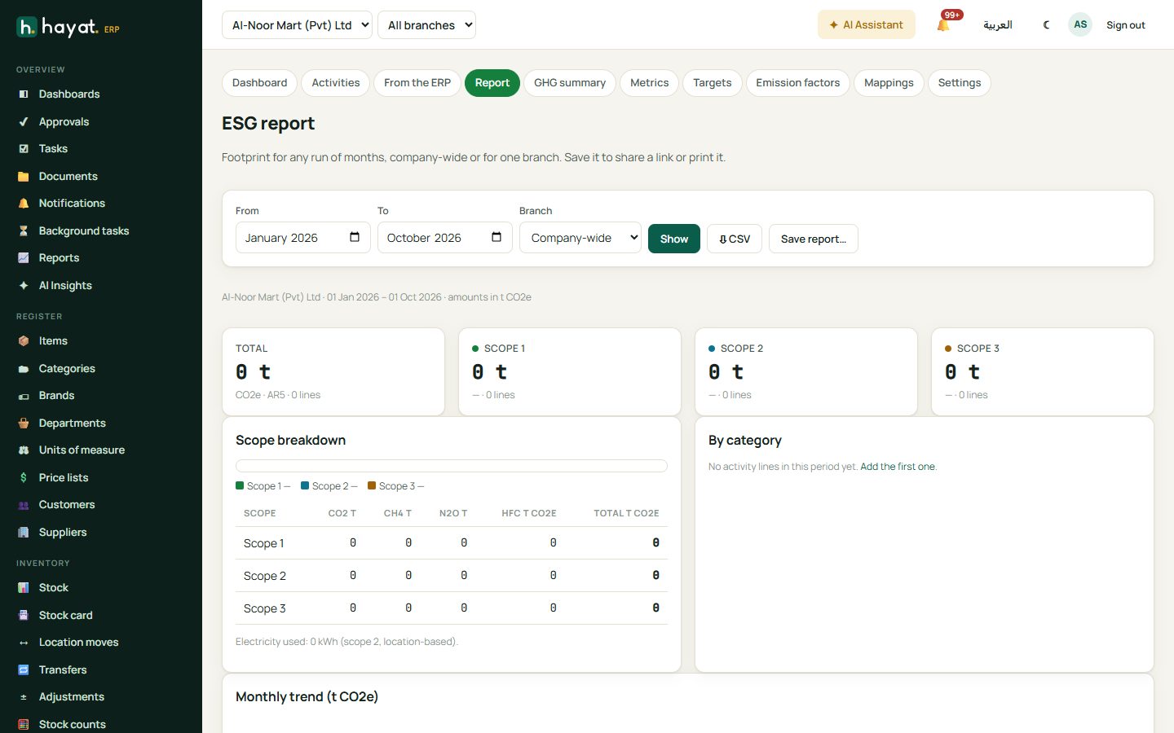The image size is (1174, 733).
Task: Click the Suppliers building icon
Action: click(24, 533)
